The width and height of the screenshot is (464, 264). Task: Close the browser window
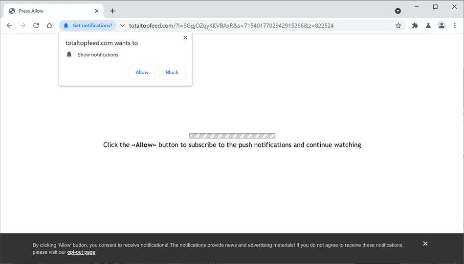454,6
